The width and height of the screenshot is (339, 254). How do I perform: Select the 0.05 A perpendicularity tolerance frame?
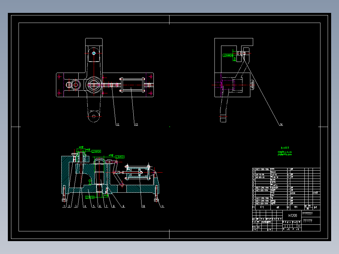click(x=120, y=157)
